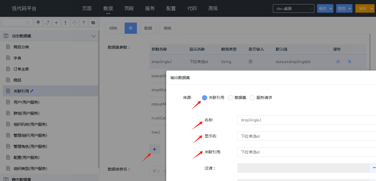Expand the 发布 button dropdown arrow
Image resolution: width=376 pixels, height=181 pixels.
[x=372, y=9]
